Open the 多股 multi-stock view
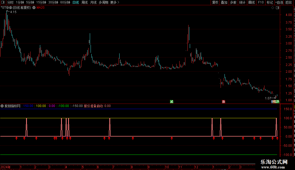 tap(233, 2)
